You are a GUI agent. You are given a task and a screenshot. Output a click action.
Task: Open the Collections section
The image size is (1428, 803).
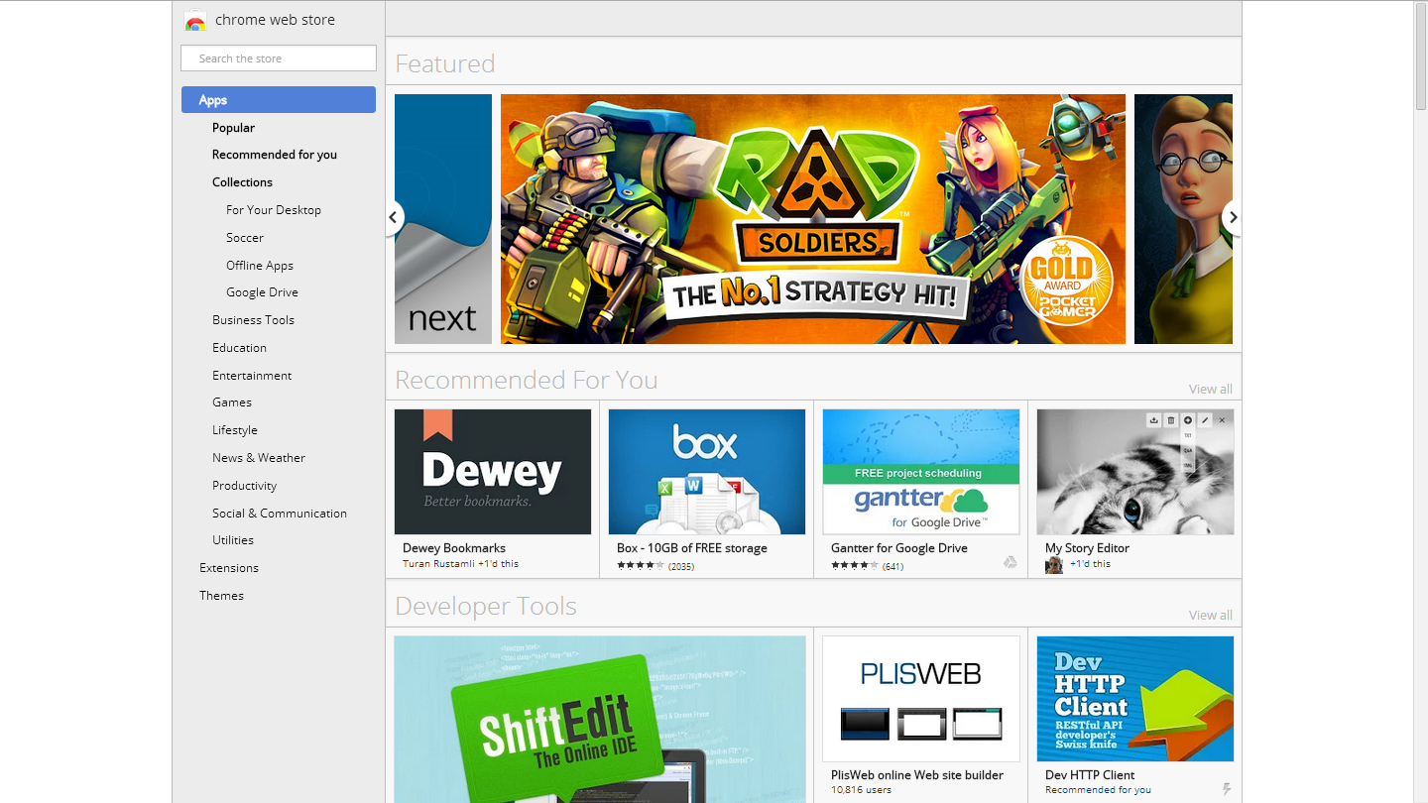pos(242,182)
